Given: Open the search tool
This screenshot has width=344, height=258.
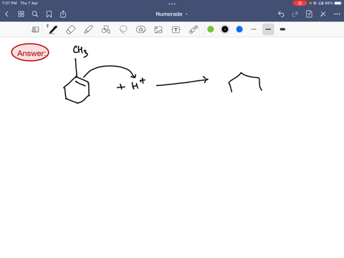Looking at the screenshot, I should (x=35, y=14).
